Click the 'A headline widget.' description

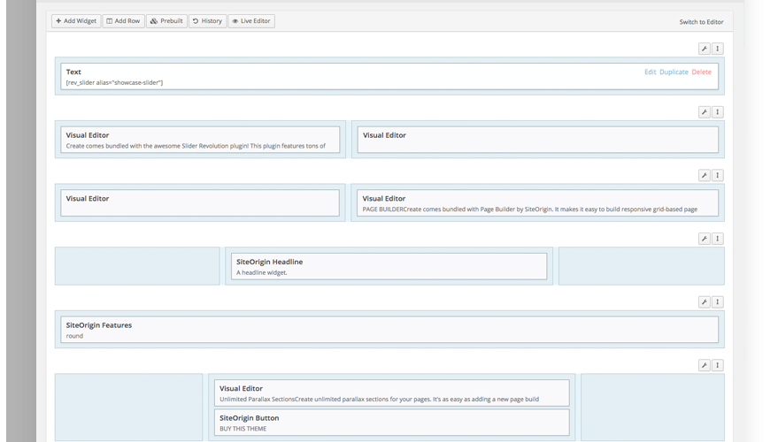pyautogui.click(x=261, y=272)
